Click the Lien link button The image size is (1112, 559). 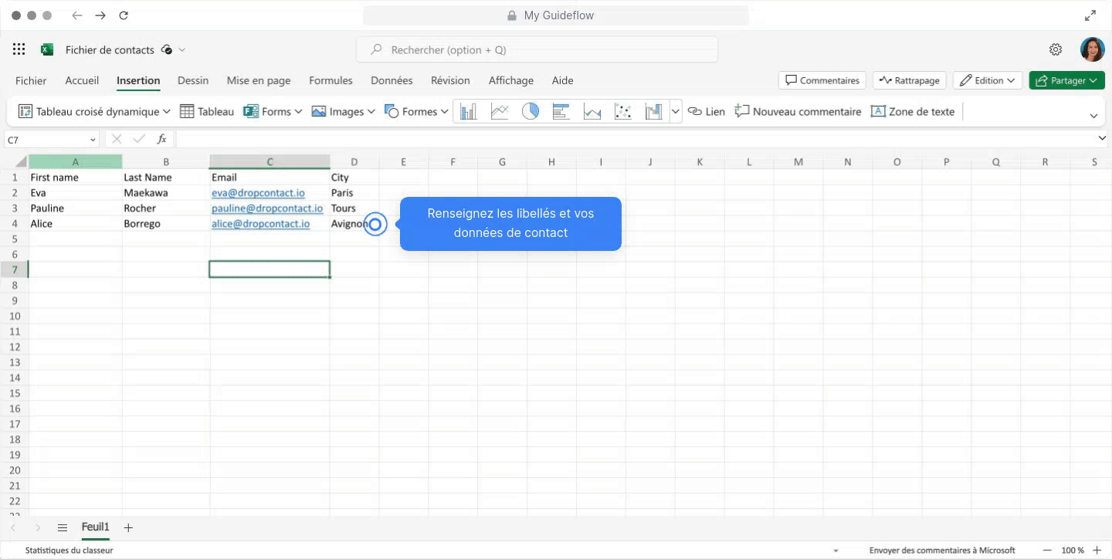click(706, 111)
